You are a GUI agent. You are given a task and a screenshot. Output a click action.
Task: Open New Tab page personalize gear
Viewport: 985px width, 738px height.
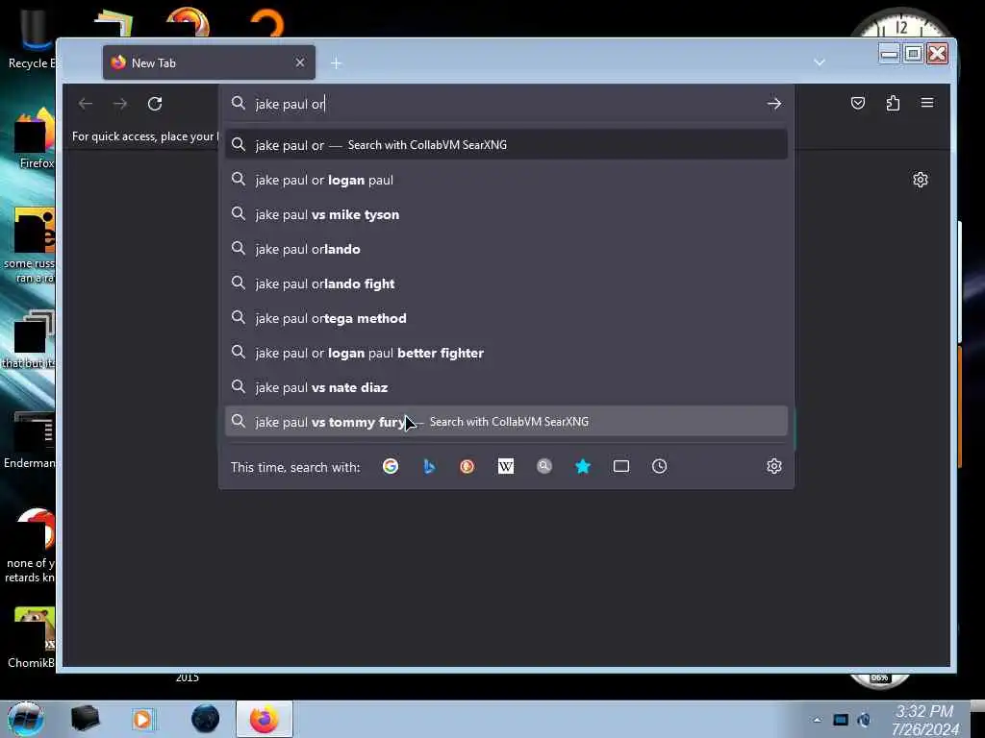[x=921, y=180]
